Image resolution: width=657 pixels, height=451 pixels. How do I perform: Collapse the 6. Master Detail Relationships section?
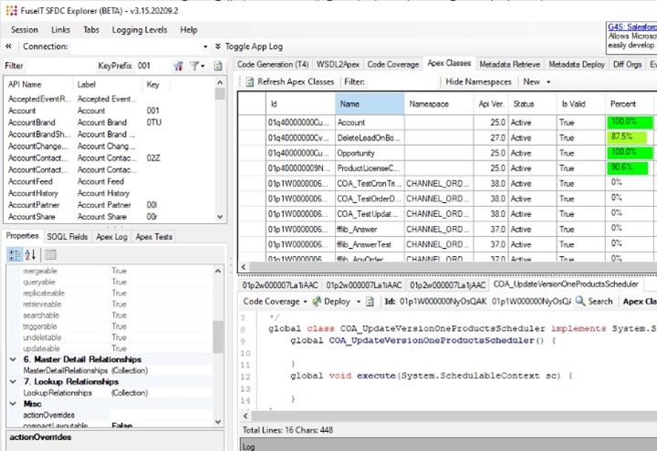(x=13, y=359)
